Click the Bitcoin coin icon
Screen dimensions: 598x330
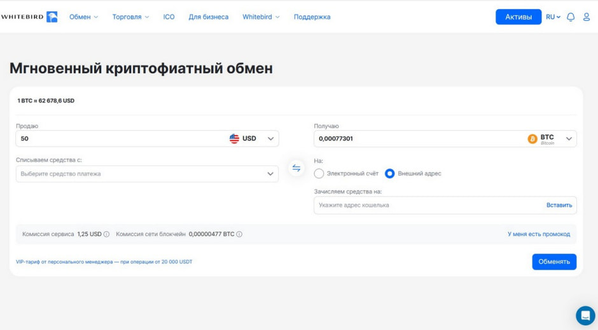(x=532, y=139)
